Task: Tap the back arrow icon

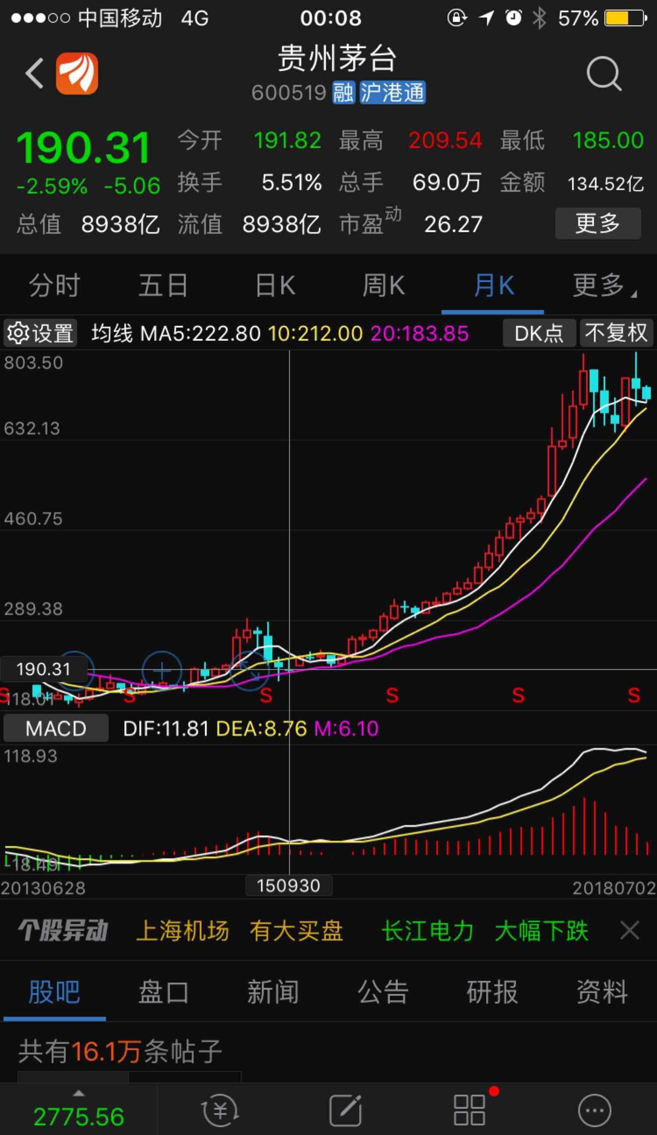Action: pyautogui.click(x=35, y=73)
